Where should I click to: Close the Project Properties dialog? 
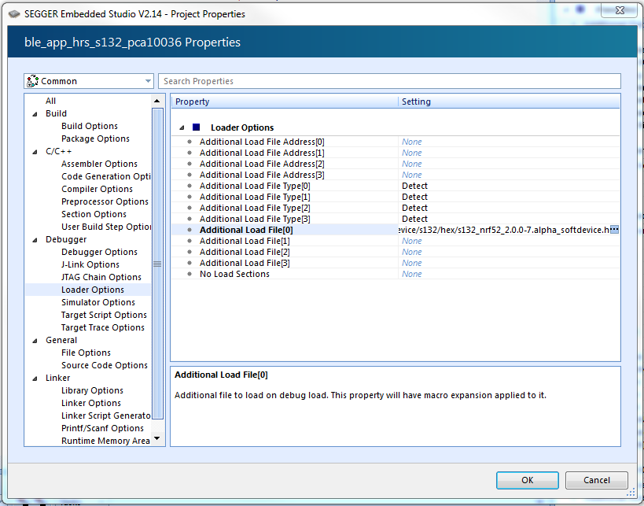[620, 11]
